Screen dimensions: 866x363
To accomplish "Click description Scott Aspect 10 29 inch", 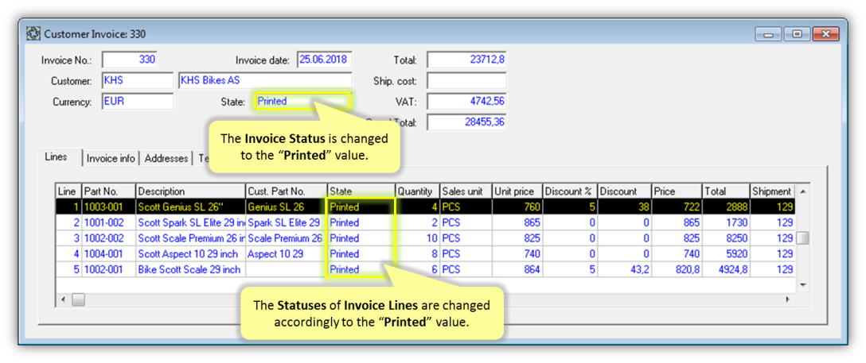I will coord(190,254).
